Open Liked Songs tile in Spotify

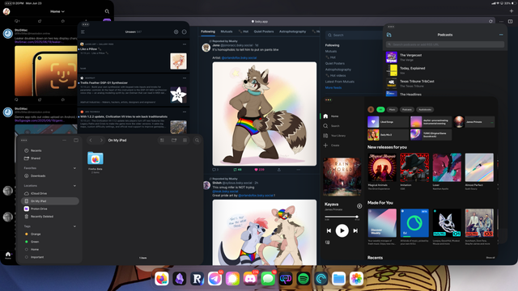388,122
